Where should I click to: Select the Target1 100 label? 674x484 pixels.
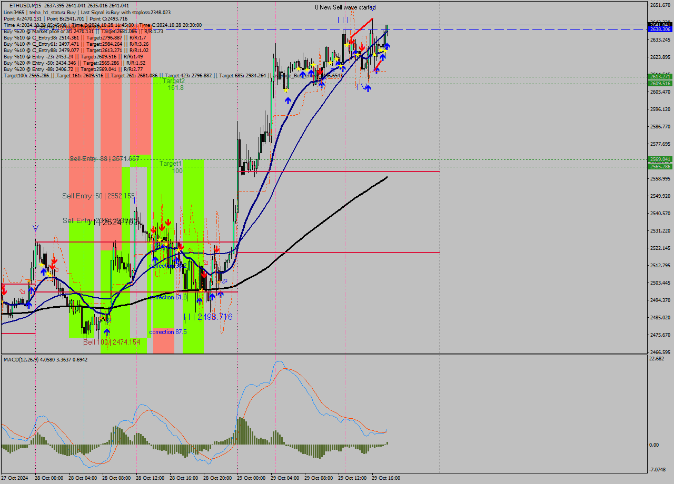[171, 167]
